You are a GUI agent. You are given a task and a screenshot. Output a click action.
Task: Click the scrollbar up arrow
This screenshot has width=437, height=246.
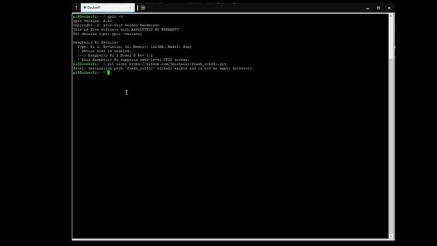(x=391, y=16)
